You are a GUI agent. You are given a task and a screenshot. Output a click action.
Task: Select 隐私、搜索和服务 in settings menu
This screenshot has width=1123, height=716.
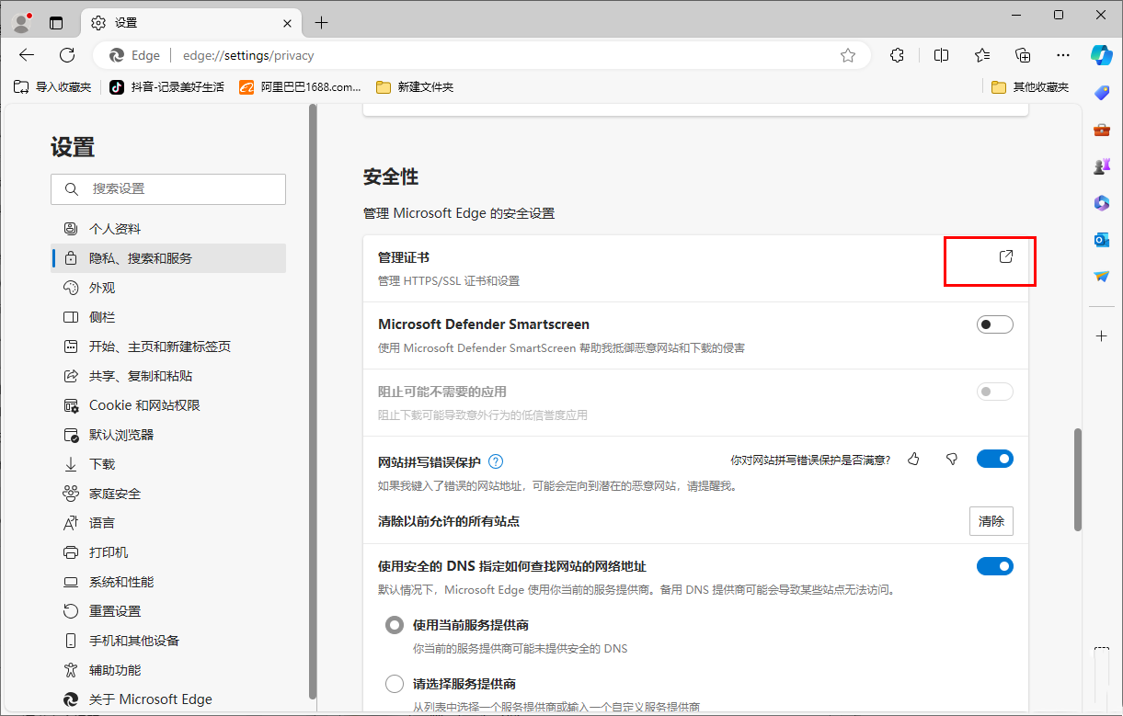point(168,258)
